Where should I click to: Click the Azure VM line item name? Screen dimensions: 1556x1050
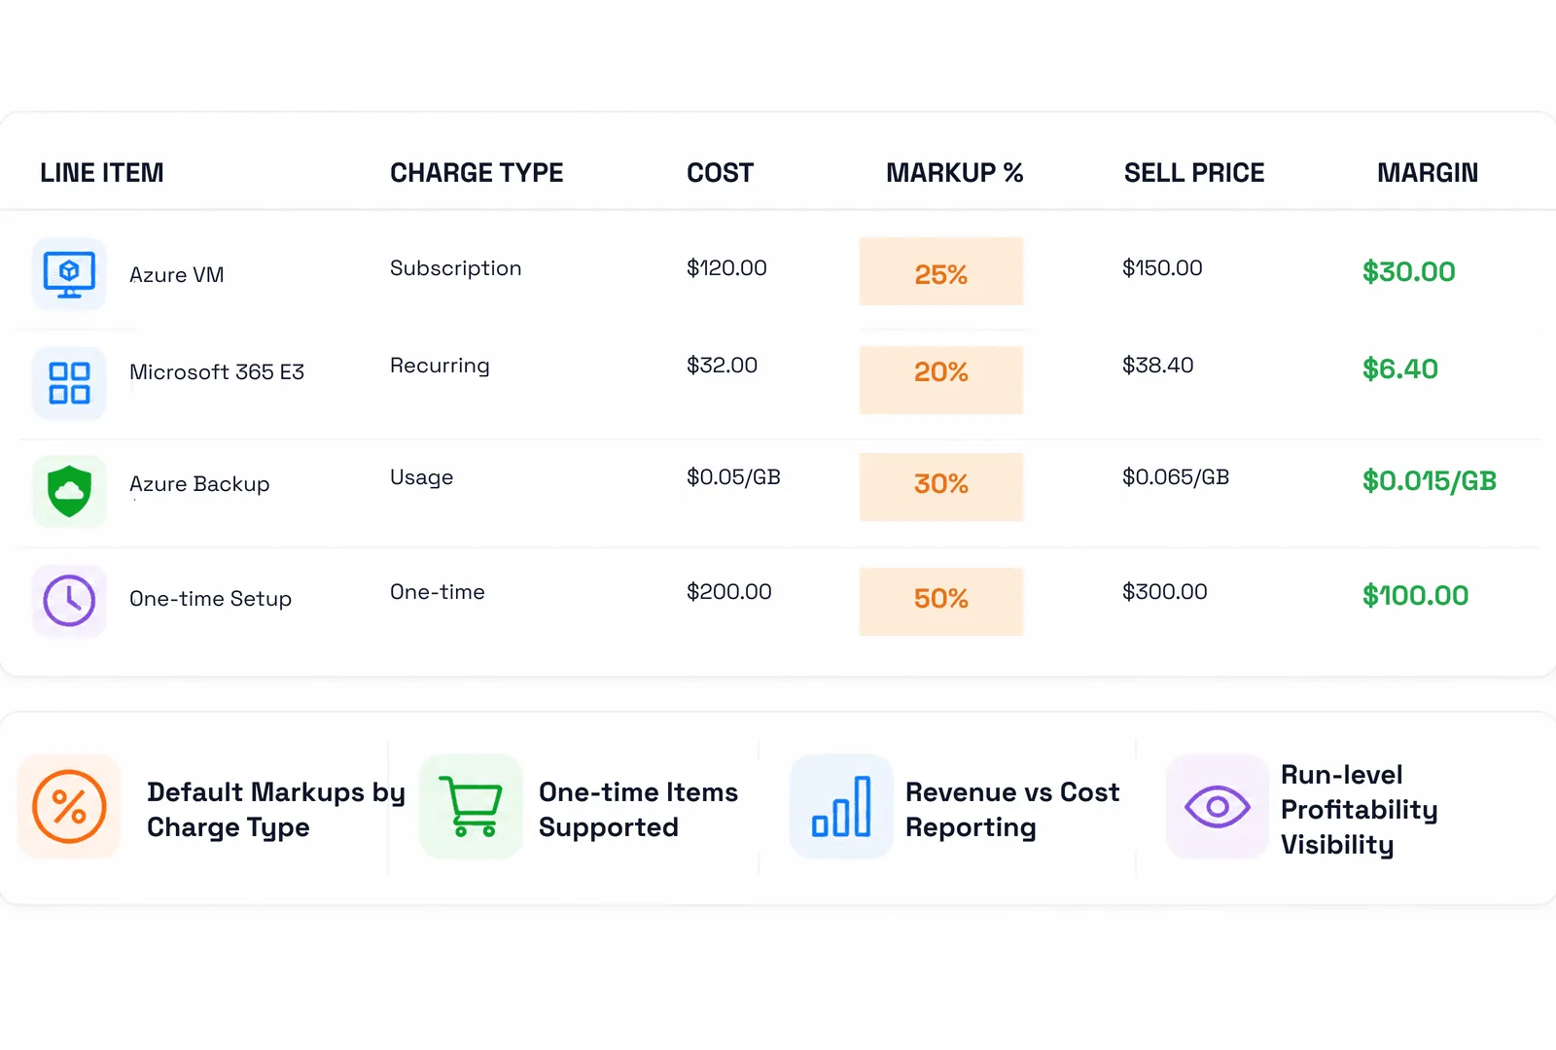(x=177, y=275)
